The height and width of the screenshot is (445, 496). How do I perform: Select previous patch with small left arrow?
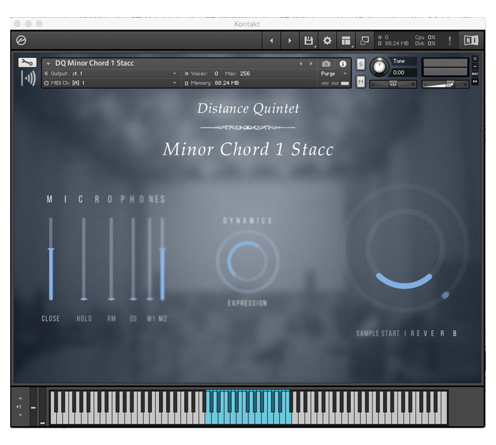(300, 64)
